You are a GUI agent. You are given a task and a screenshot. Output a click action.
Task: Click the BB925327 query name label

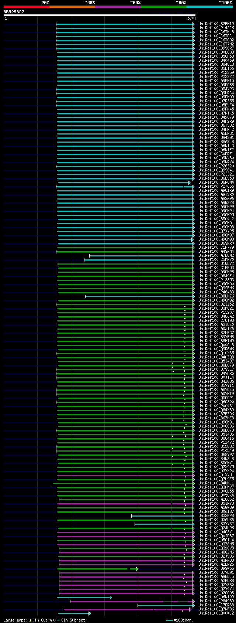(14, 12)
